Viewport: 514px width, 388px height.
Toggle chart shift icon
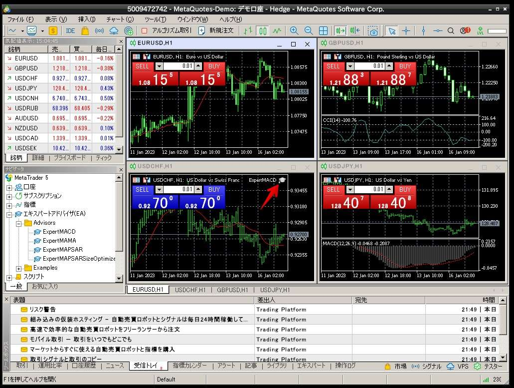click(x=355, y=31)
